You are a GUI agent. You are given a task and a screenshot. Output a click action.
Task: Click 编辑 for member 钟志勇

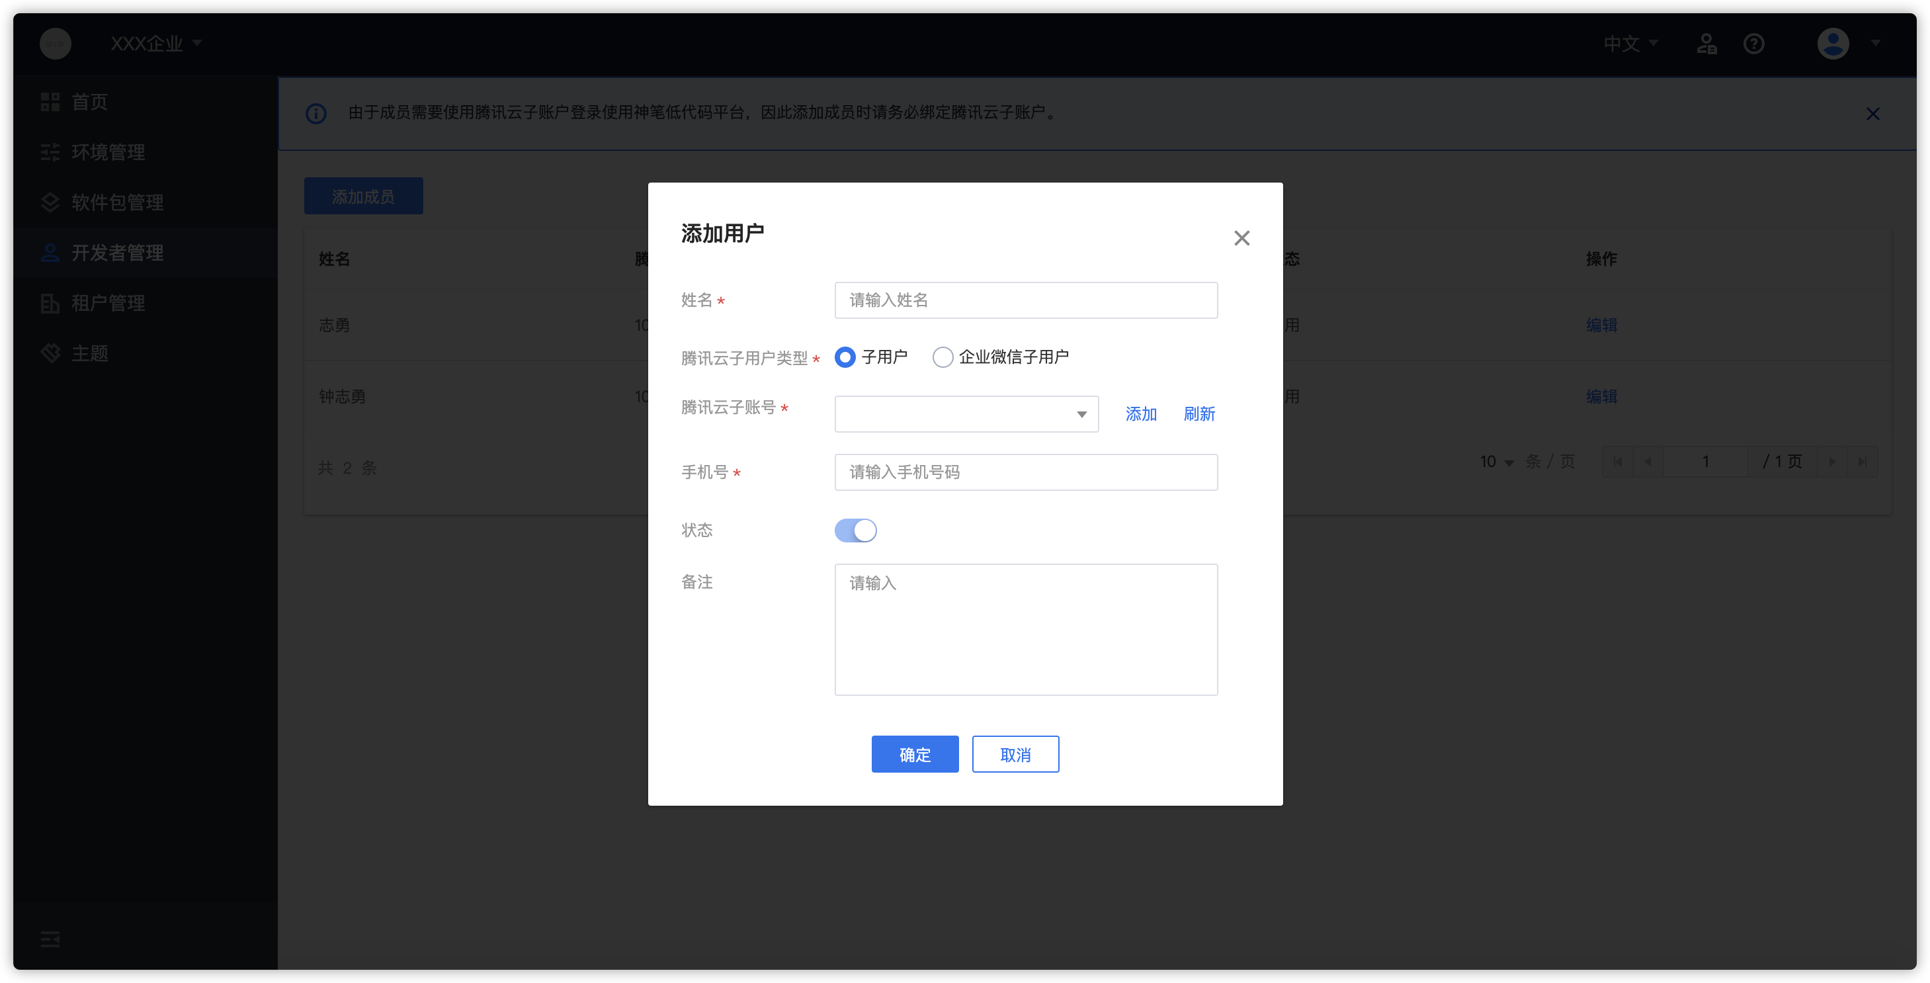[x=1601, y=396]
